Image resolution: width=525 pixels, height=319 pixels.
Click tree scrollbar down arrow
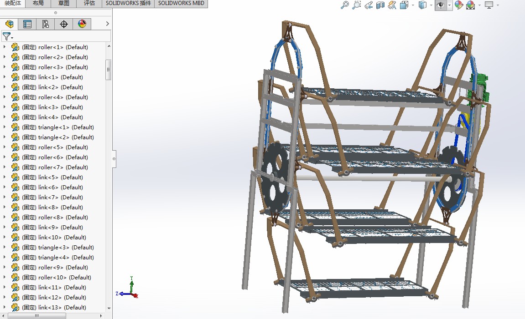[109, 309]
